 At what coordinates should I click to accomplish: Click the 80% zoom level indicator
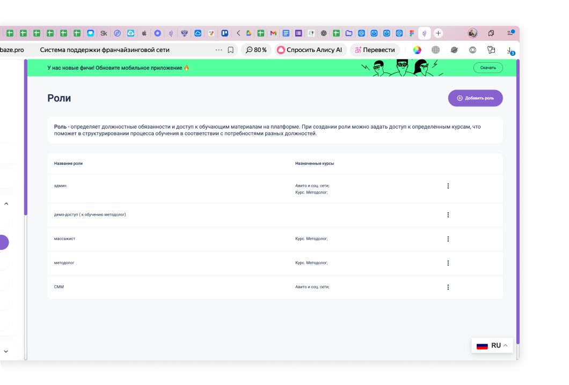coord(256,50)
